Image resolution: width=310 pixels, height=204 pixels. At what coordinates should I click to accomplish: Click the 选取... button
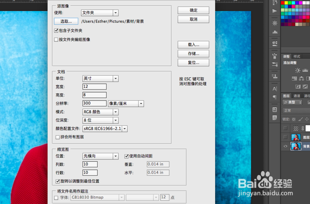click(x=66, y=21)
